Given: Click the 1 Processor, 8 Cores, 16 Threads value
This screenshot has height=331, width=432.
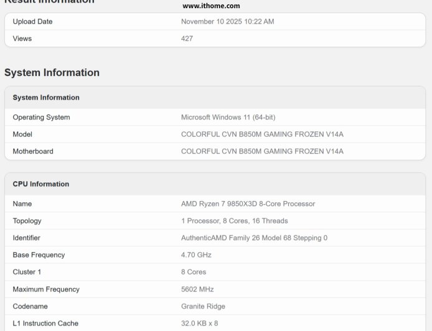Looking at the screenshot, I should point(234,221).
